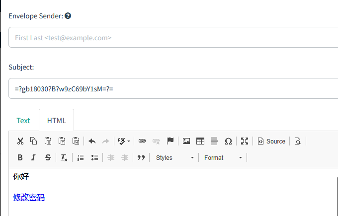Click the Copy icon in the editor toolbar
Screen dimensions: 338x216
click(x=34, y=142)
